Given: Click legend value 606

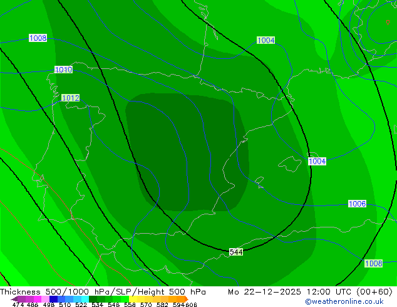Looking at the screenshot, I should (191, 304).
